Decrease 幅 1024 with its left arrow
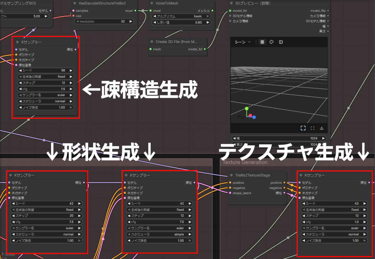The image size is (375, 259). pos(234,138)
